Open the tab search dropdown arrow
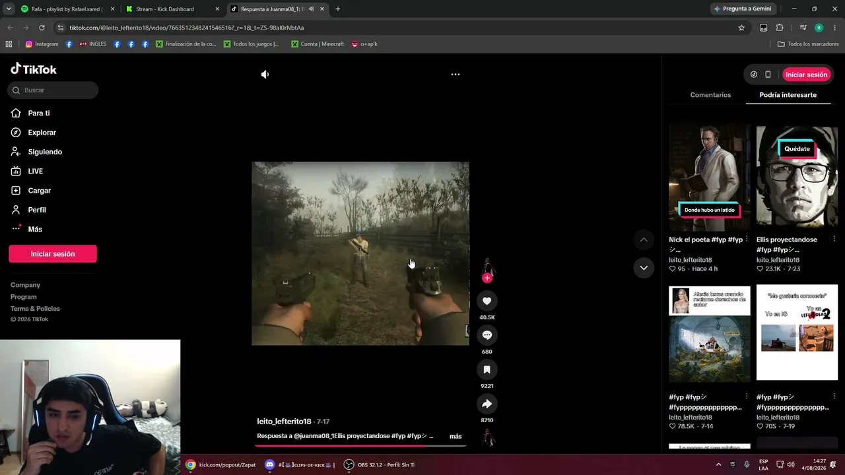Screen dimensions: 845x475 click(x=9, y=9)
